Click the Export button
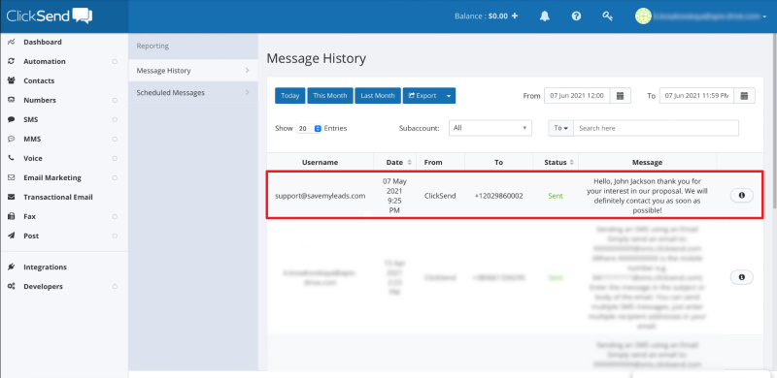Screen dimensions: 777x378 click(422, 96)
